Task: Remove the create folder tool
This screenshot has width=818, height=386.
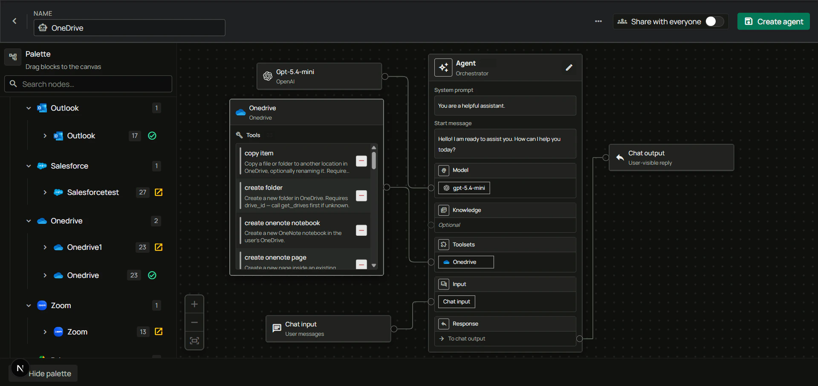Action: 361,196
